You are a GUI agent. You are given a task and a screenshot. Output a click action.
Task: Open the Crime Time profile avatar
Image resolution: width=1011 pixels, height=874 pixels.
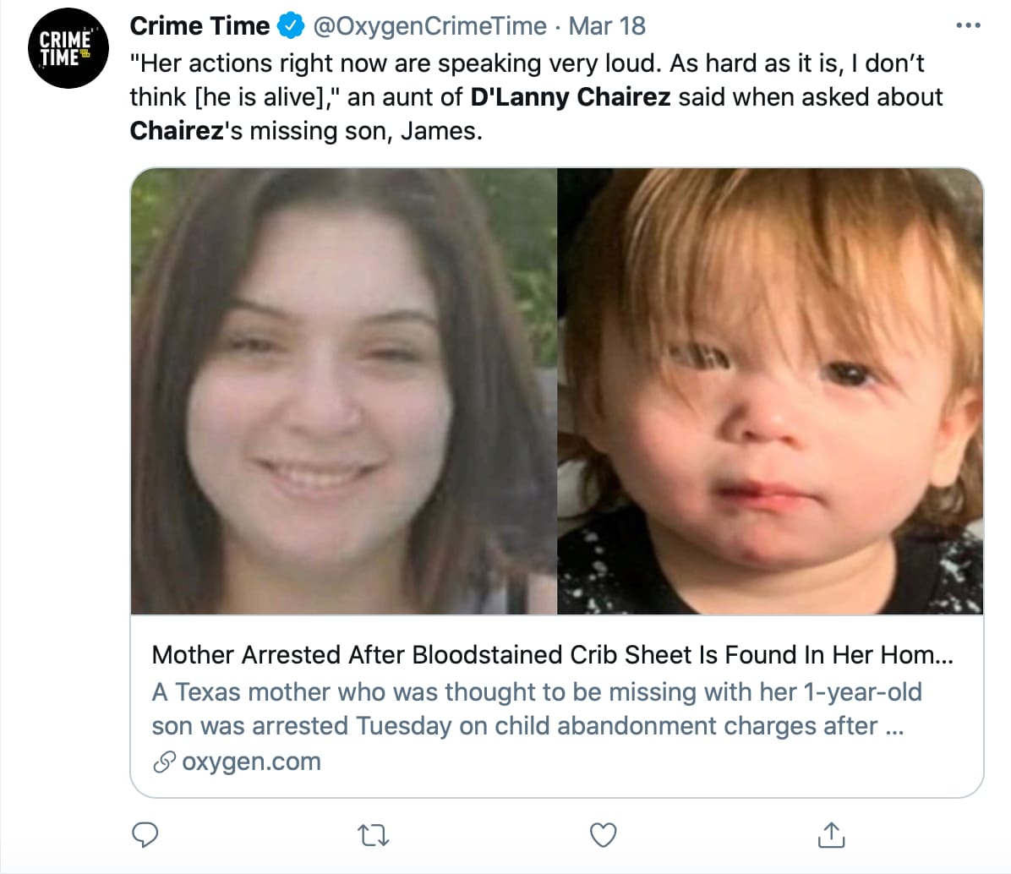[x=70, y=49]
